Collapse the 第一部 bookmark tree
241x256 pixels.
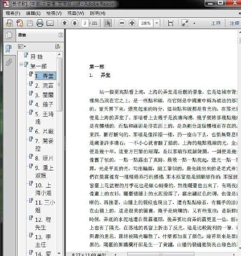[x=21, y=64]
